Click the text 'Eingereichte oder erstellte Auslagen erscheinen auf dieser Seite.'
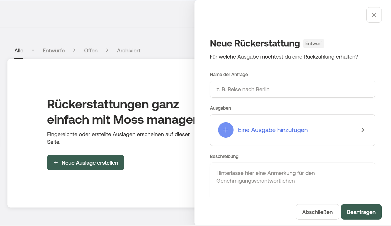Viewport: 391px width, 226px height. coord(118,138)
